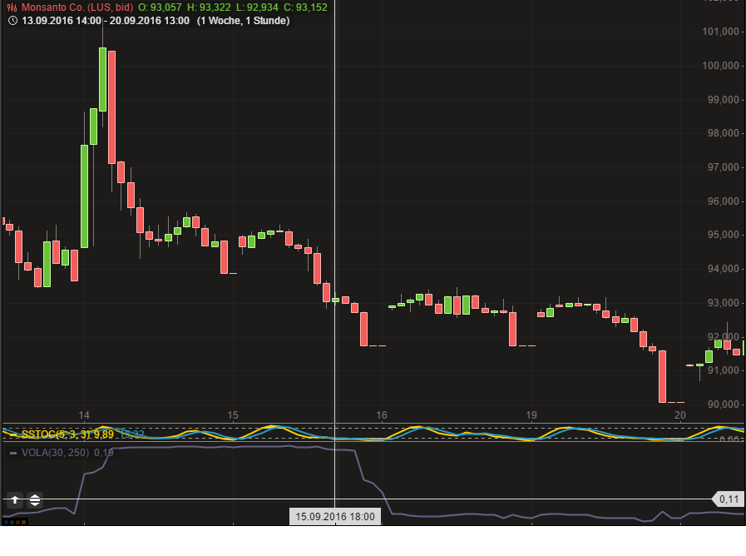746x556 pixels.
Task: Click the 15 date label on time axis
Action: (x=233, y=415)
